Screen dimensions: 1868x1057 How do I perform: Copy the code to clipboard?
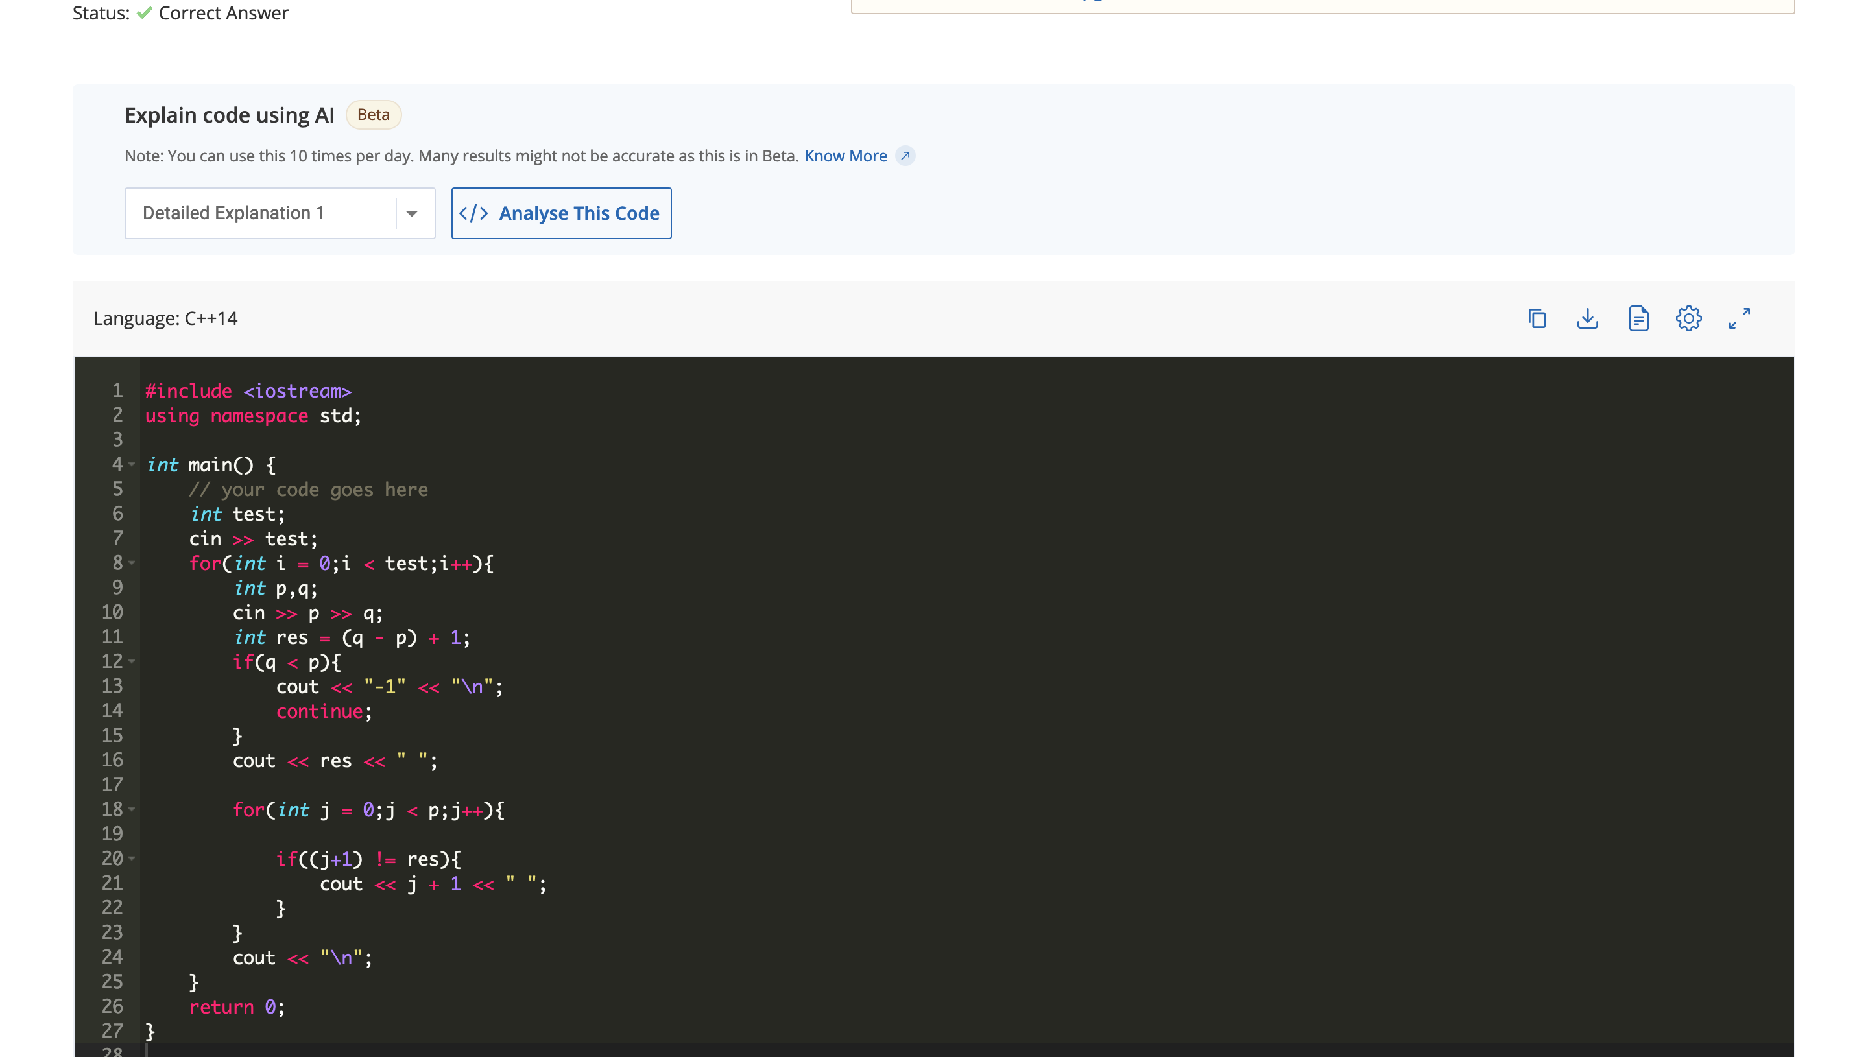tap(1538, 318)
